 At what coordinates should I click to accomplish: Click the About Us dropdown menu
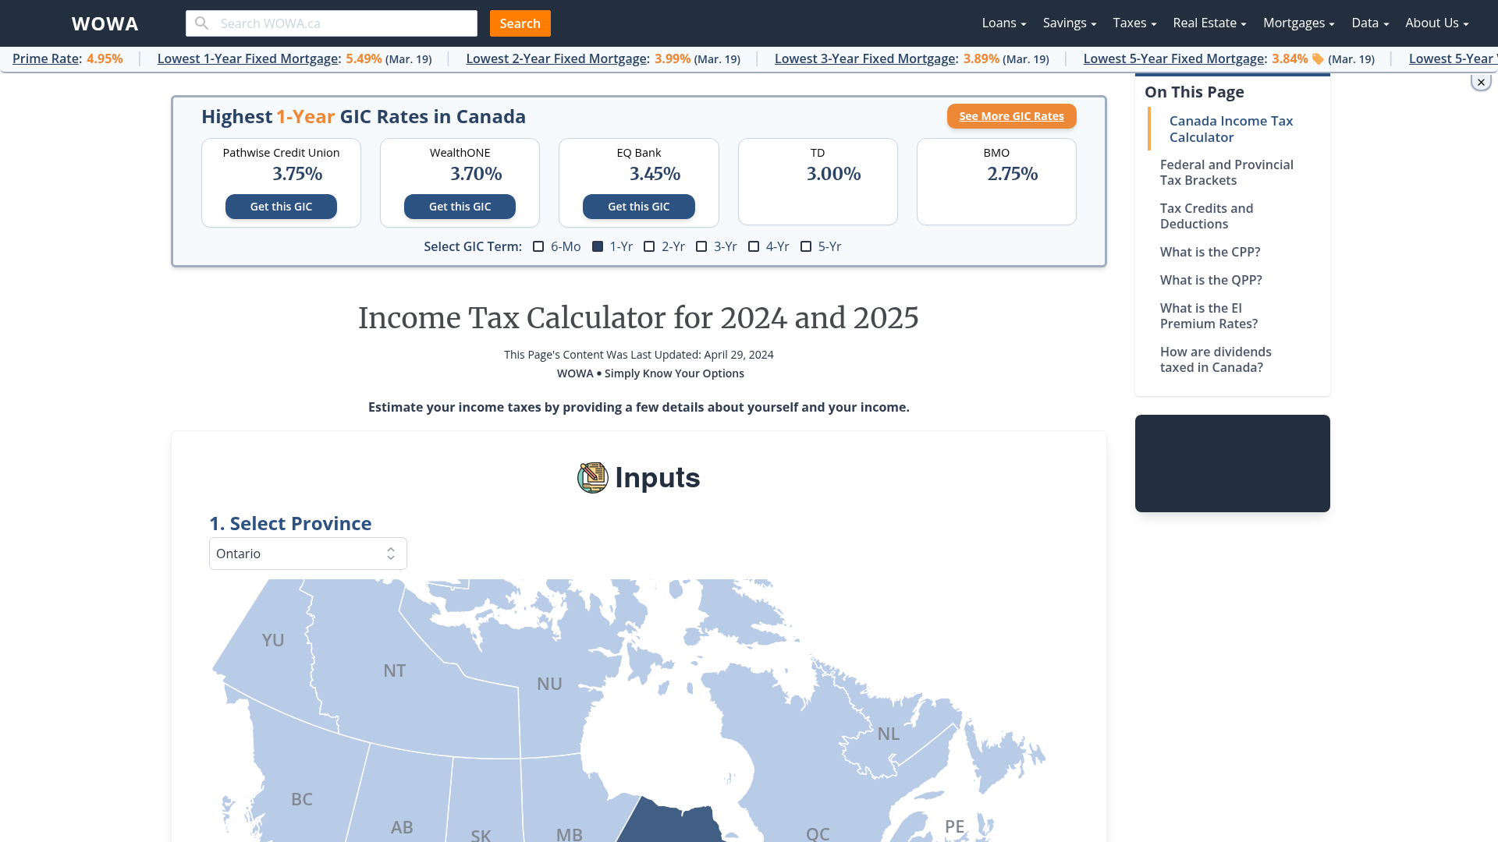click(x=1436, y=23)
